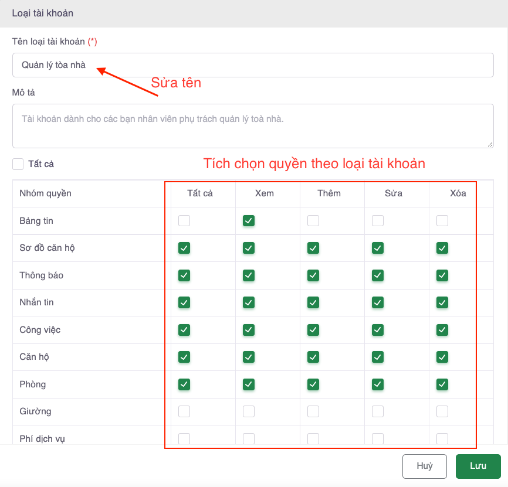This screenshot has height=487, width=508.
Task: Check Xem permission for Giường
Action: [249, 411]
